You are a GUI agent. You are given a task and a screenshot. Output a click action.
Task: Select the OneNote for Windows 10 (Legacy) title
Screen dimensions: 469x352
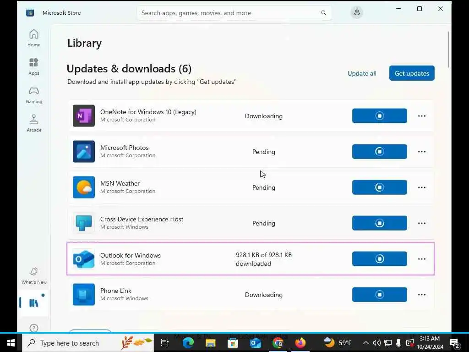[x=148, y=112]
